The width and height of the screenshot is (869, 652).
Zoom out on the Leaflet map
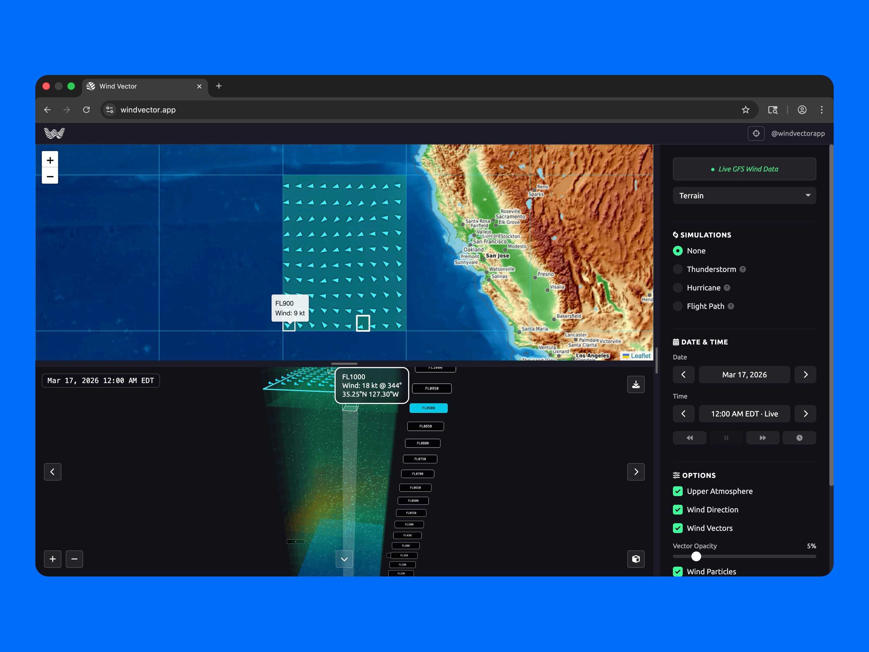(x=50, y=177)
